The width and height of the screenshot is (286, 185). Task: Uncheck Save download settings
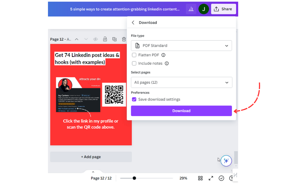click(x=134, y=99)
